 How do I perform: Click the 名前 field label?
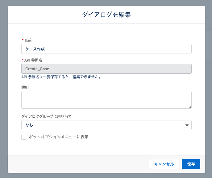point(28,40)
